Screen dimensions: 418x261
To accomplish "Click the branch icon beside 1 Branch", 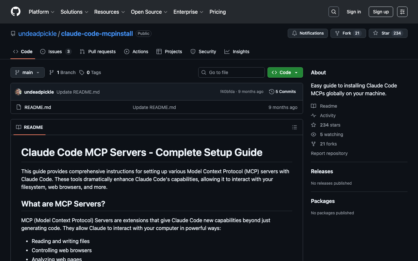I will [52, 72].
